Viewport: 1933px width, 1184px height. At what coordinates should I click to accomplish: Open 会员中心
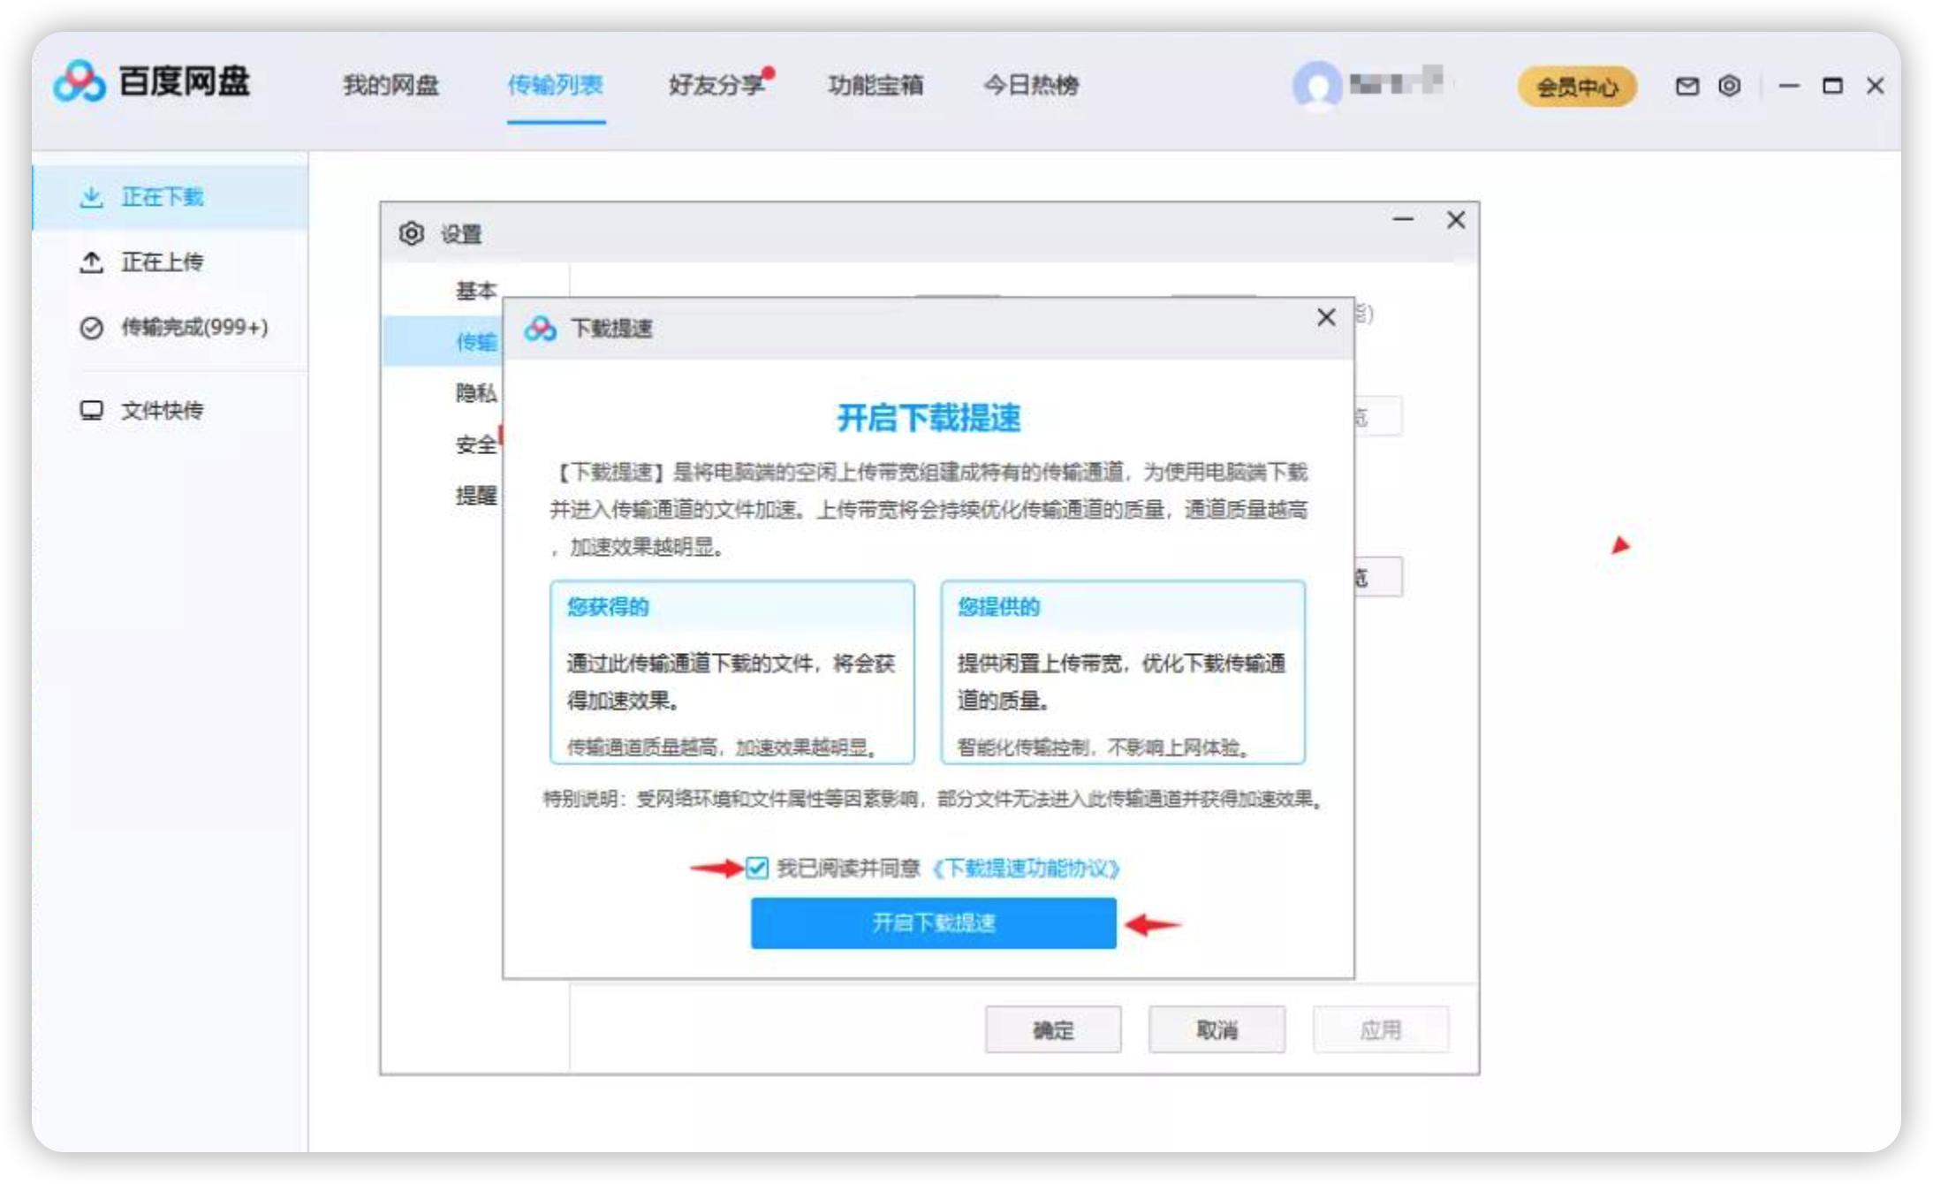[1577, 86]
